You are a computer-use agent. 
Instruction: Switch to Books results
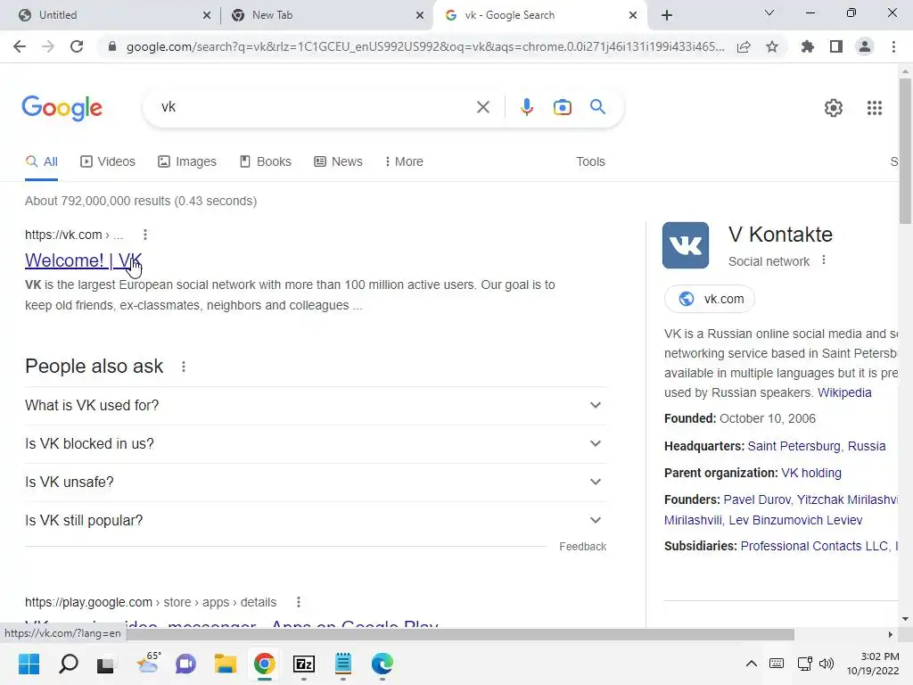266,161
